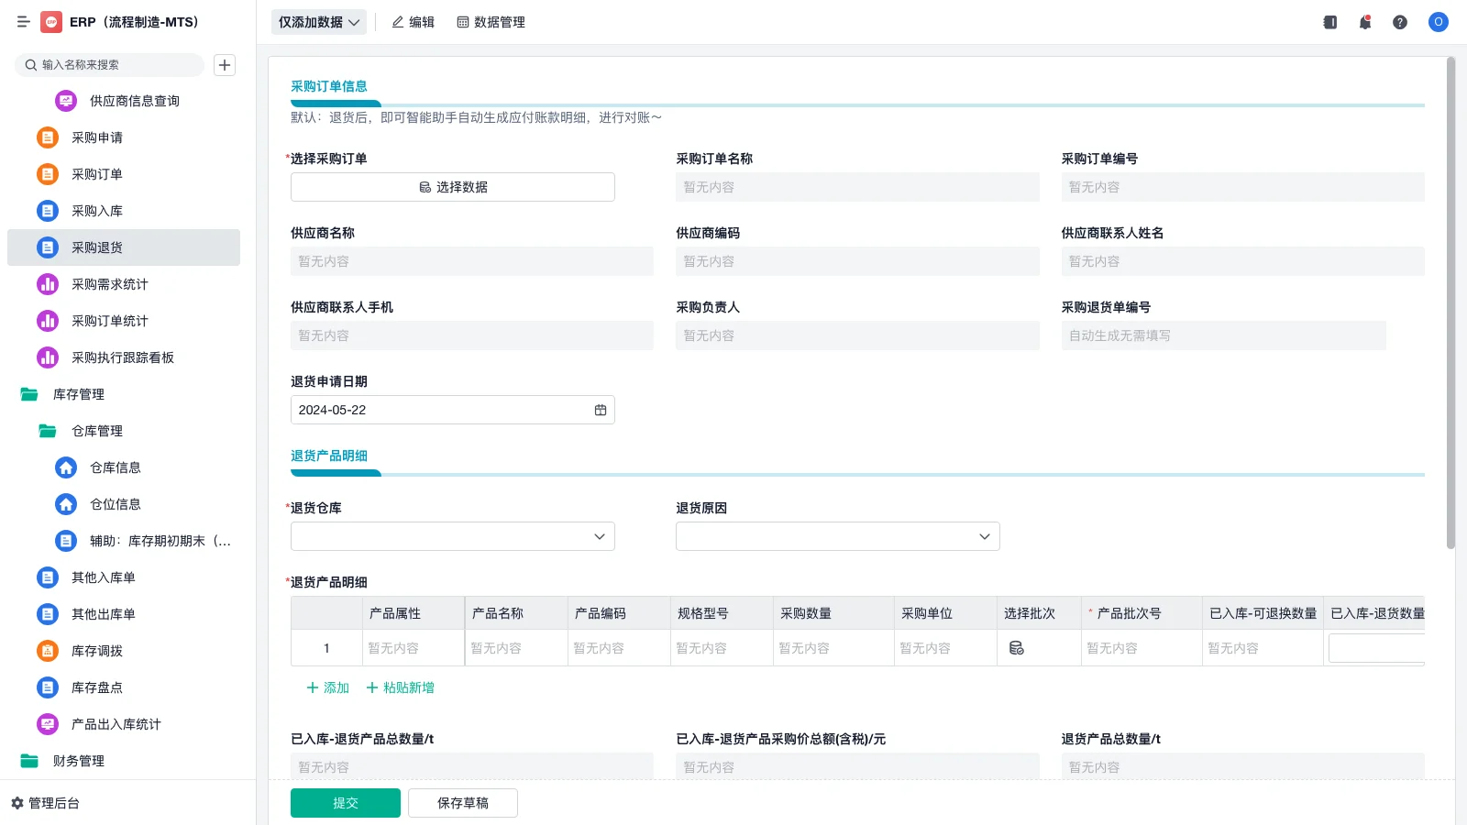1467x825 pixels.
Task: Open 数据管理 from the top toolbar
Action: pyautogui.click(x=491, y=22)
